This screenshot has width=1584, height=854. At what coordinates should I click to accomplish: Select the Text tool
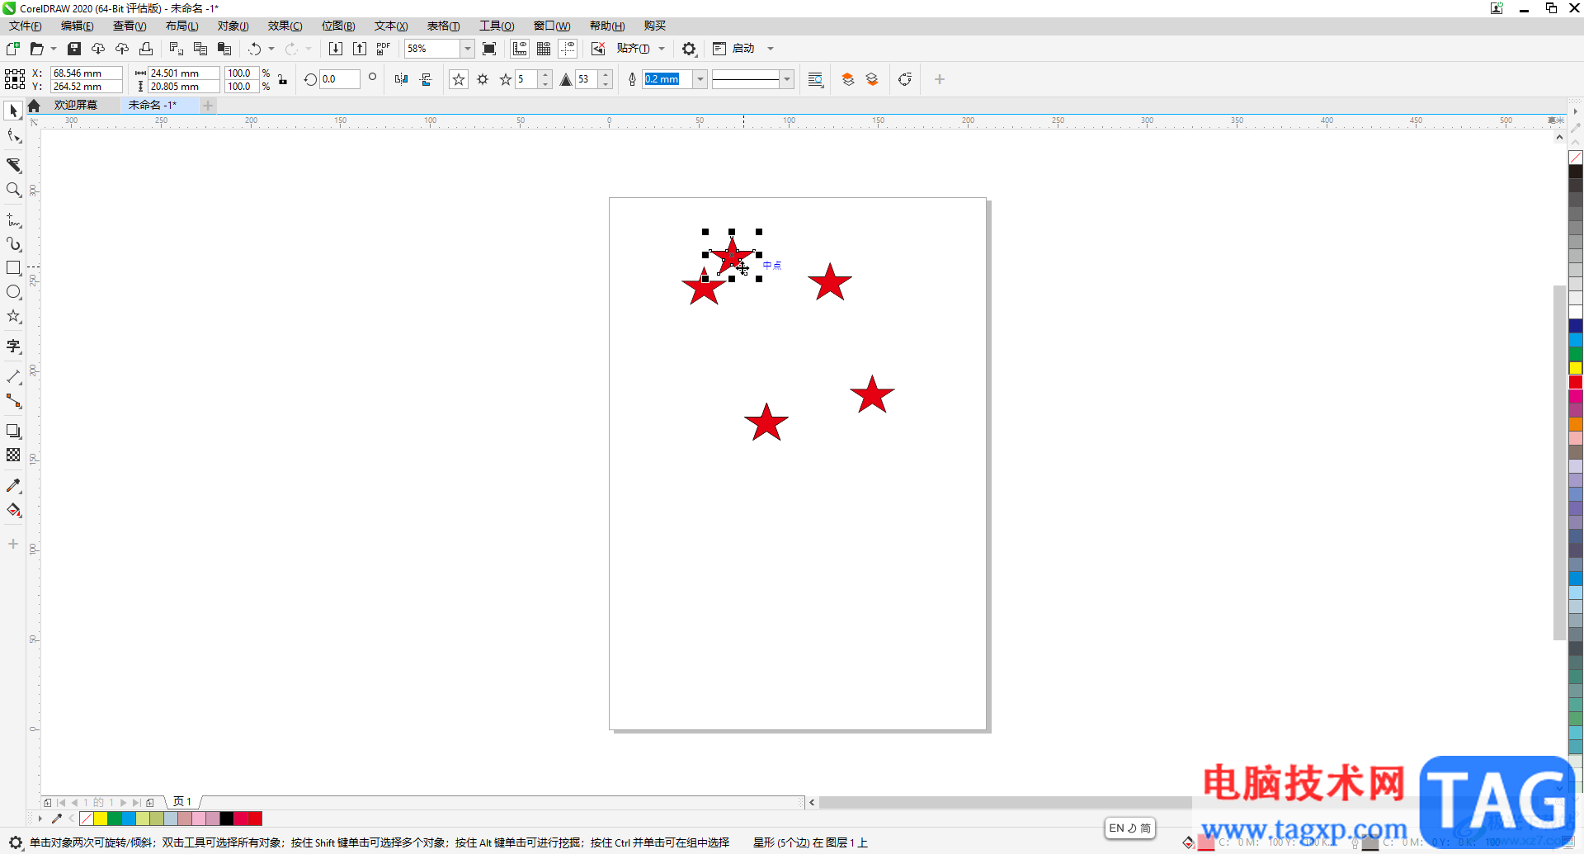pyautogui.click(x=13, y=346)
